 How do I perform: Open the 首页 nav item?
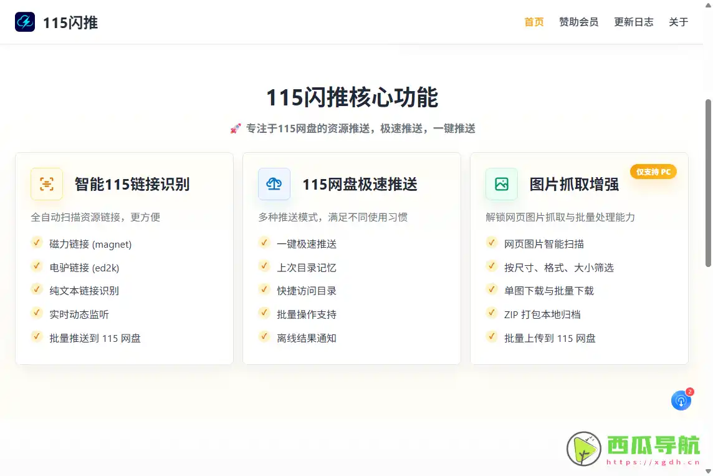(534, 22)
